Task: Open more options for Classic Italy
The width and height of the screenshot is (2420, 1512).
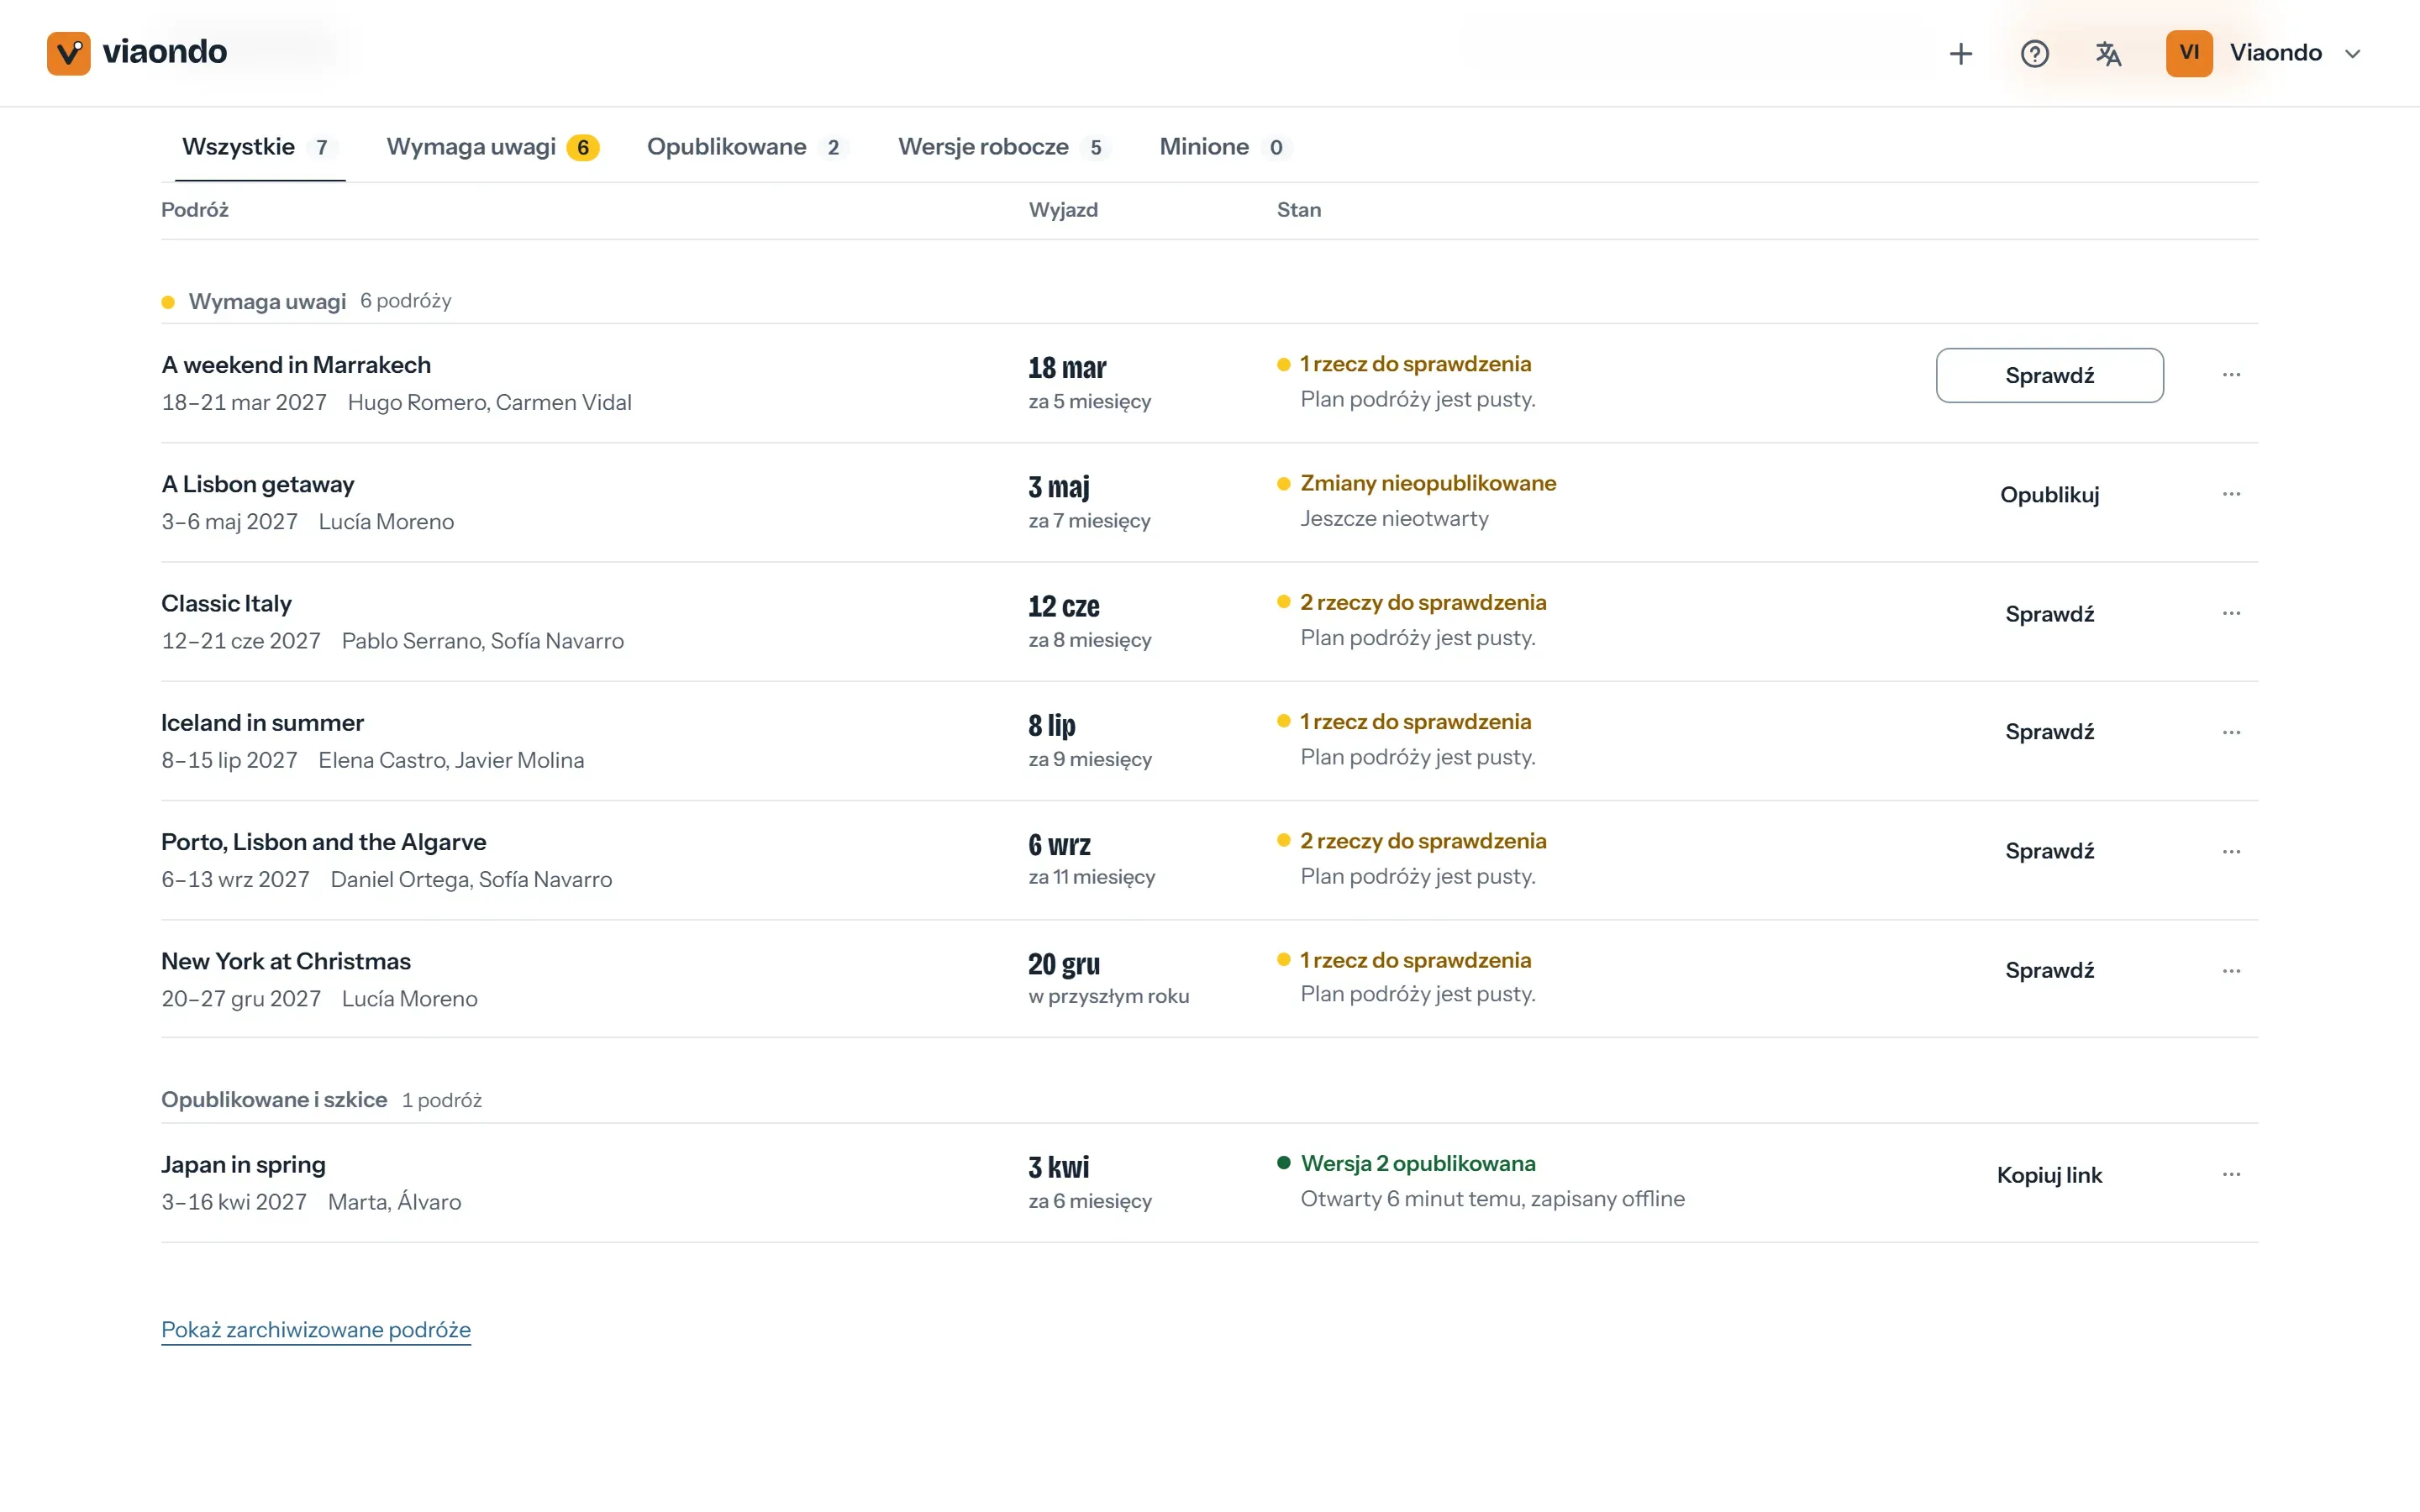Action: coord(2231,613)
